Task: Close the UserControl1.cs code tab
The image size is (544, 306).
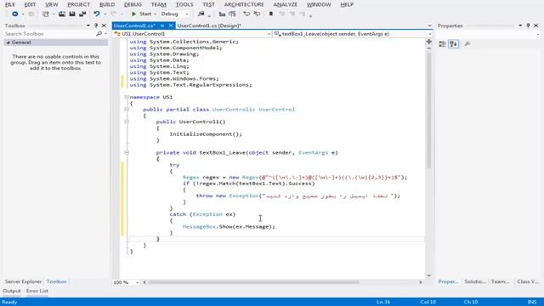Action: 171,25
